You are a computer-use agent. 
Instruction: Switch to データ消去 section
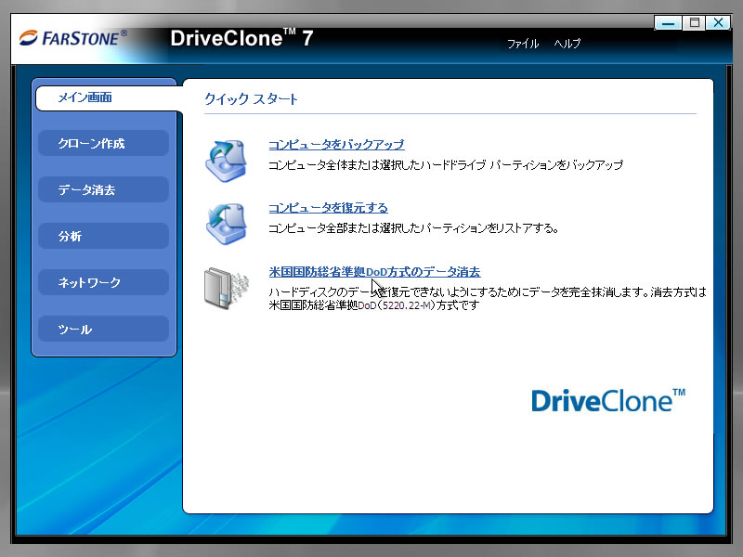click(x=103, y=189)
